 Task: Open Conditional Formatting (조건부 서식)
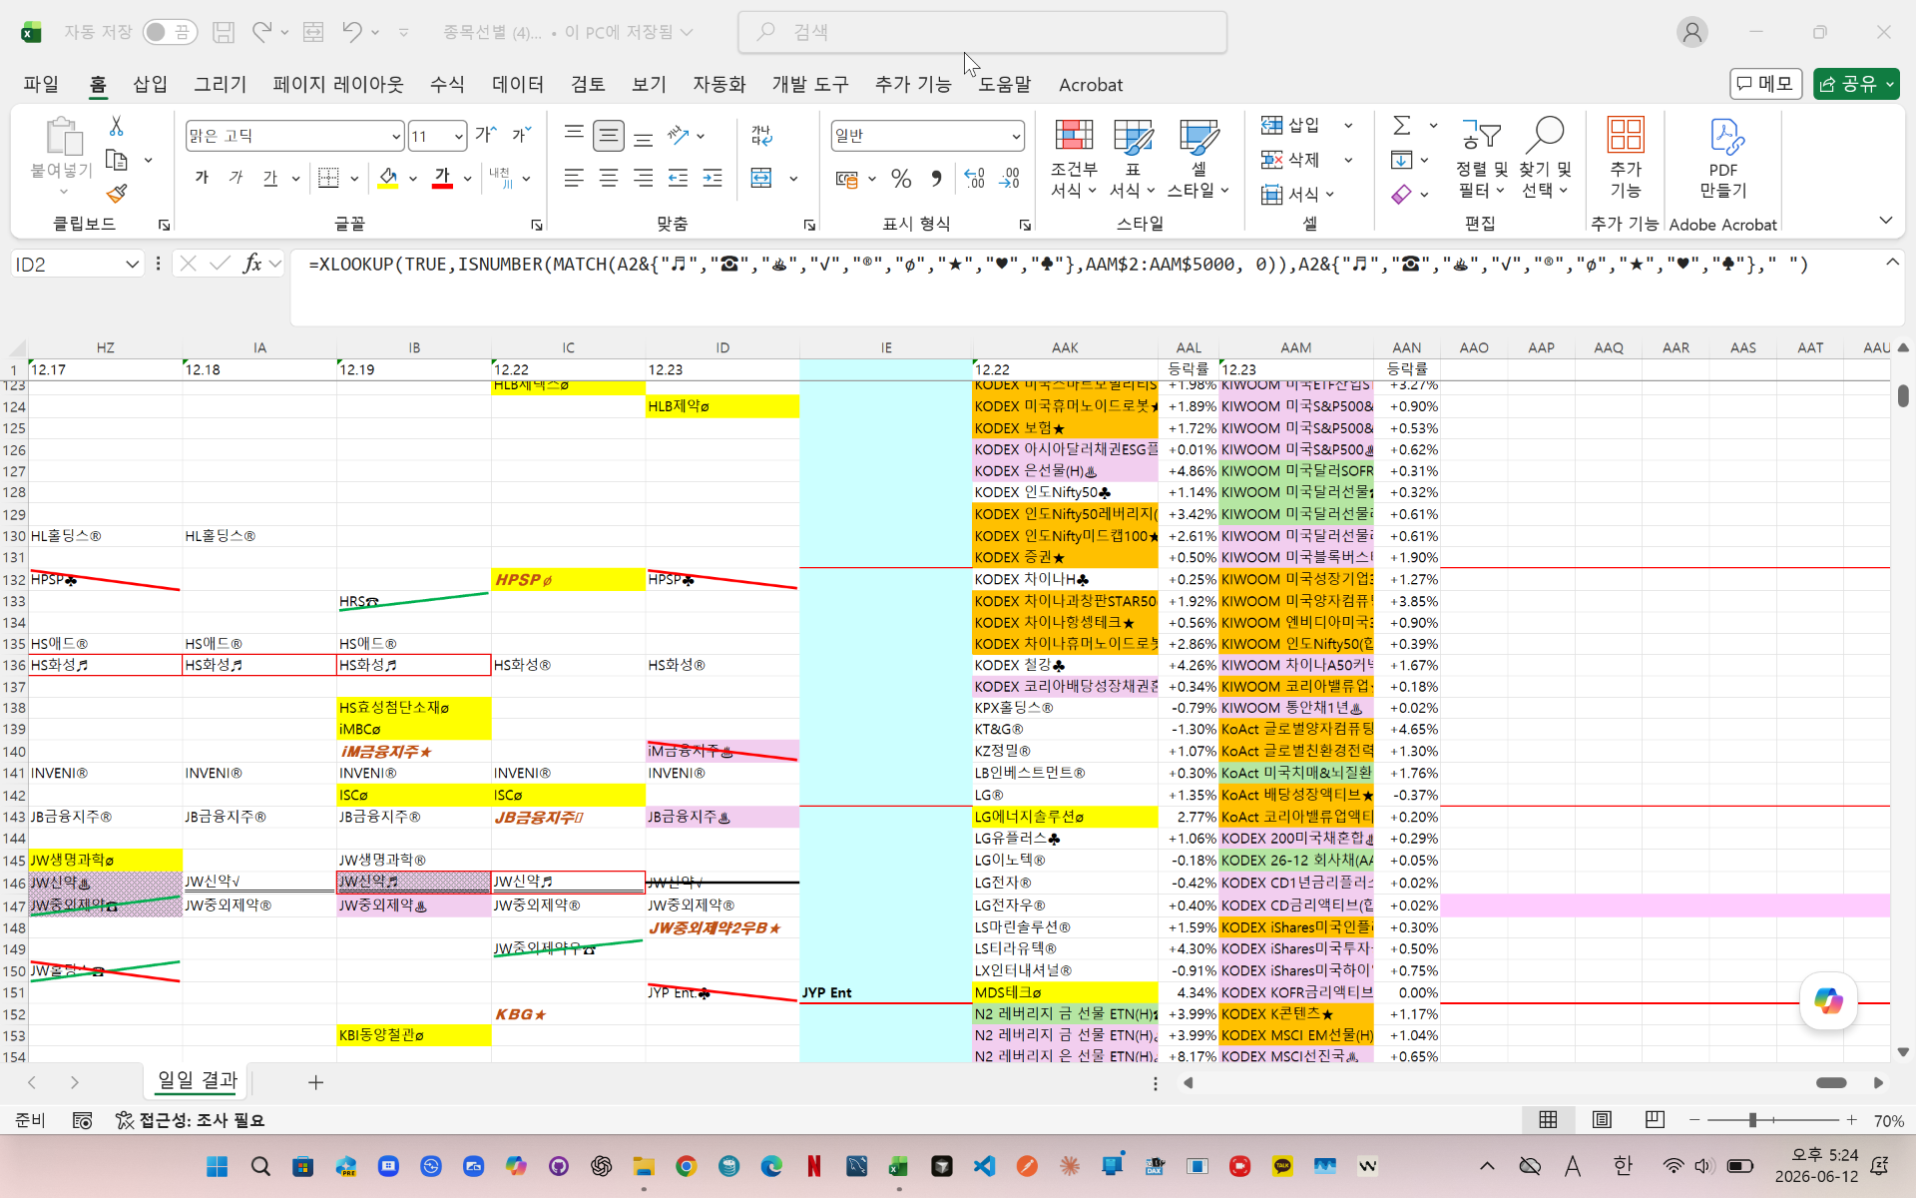[x=1074, y=159]
